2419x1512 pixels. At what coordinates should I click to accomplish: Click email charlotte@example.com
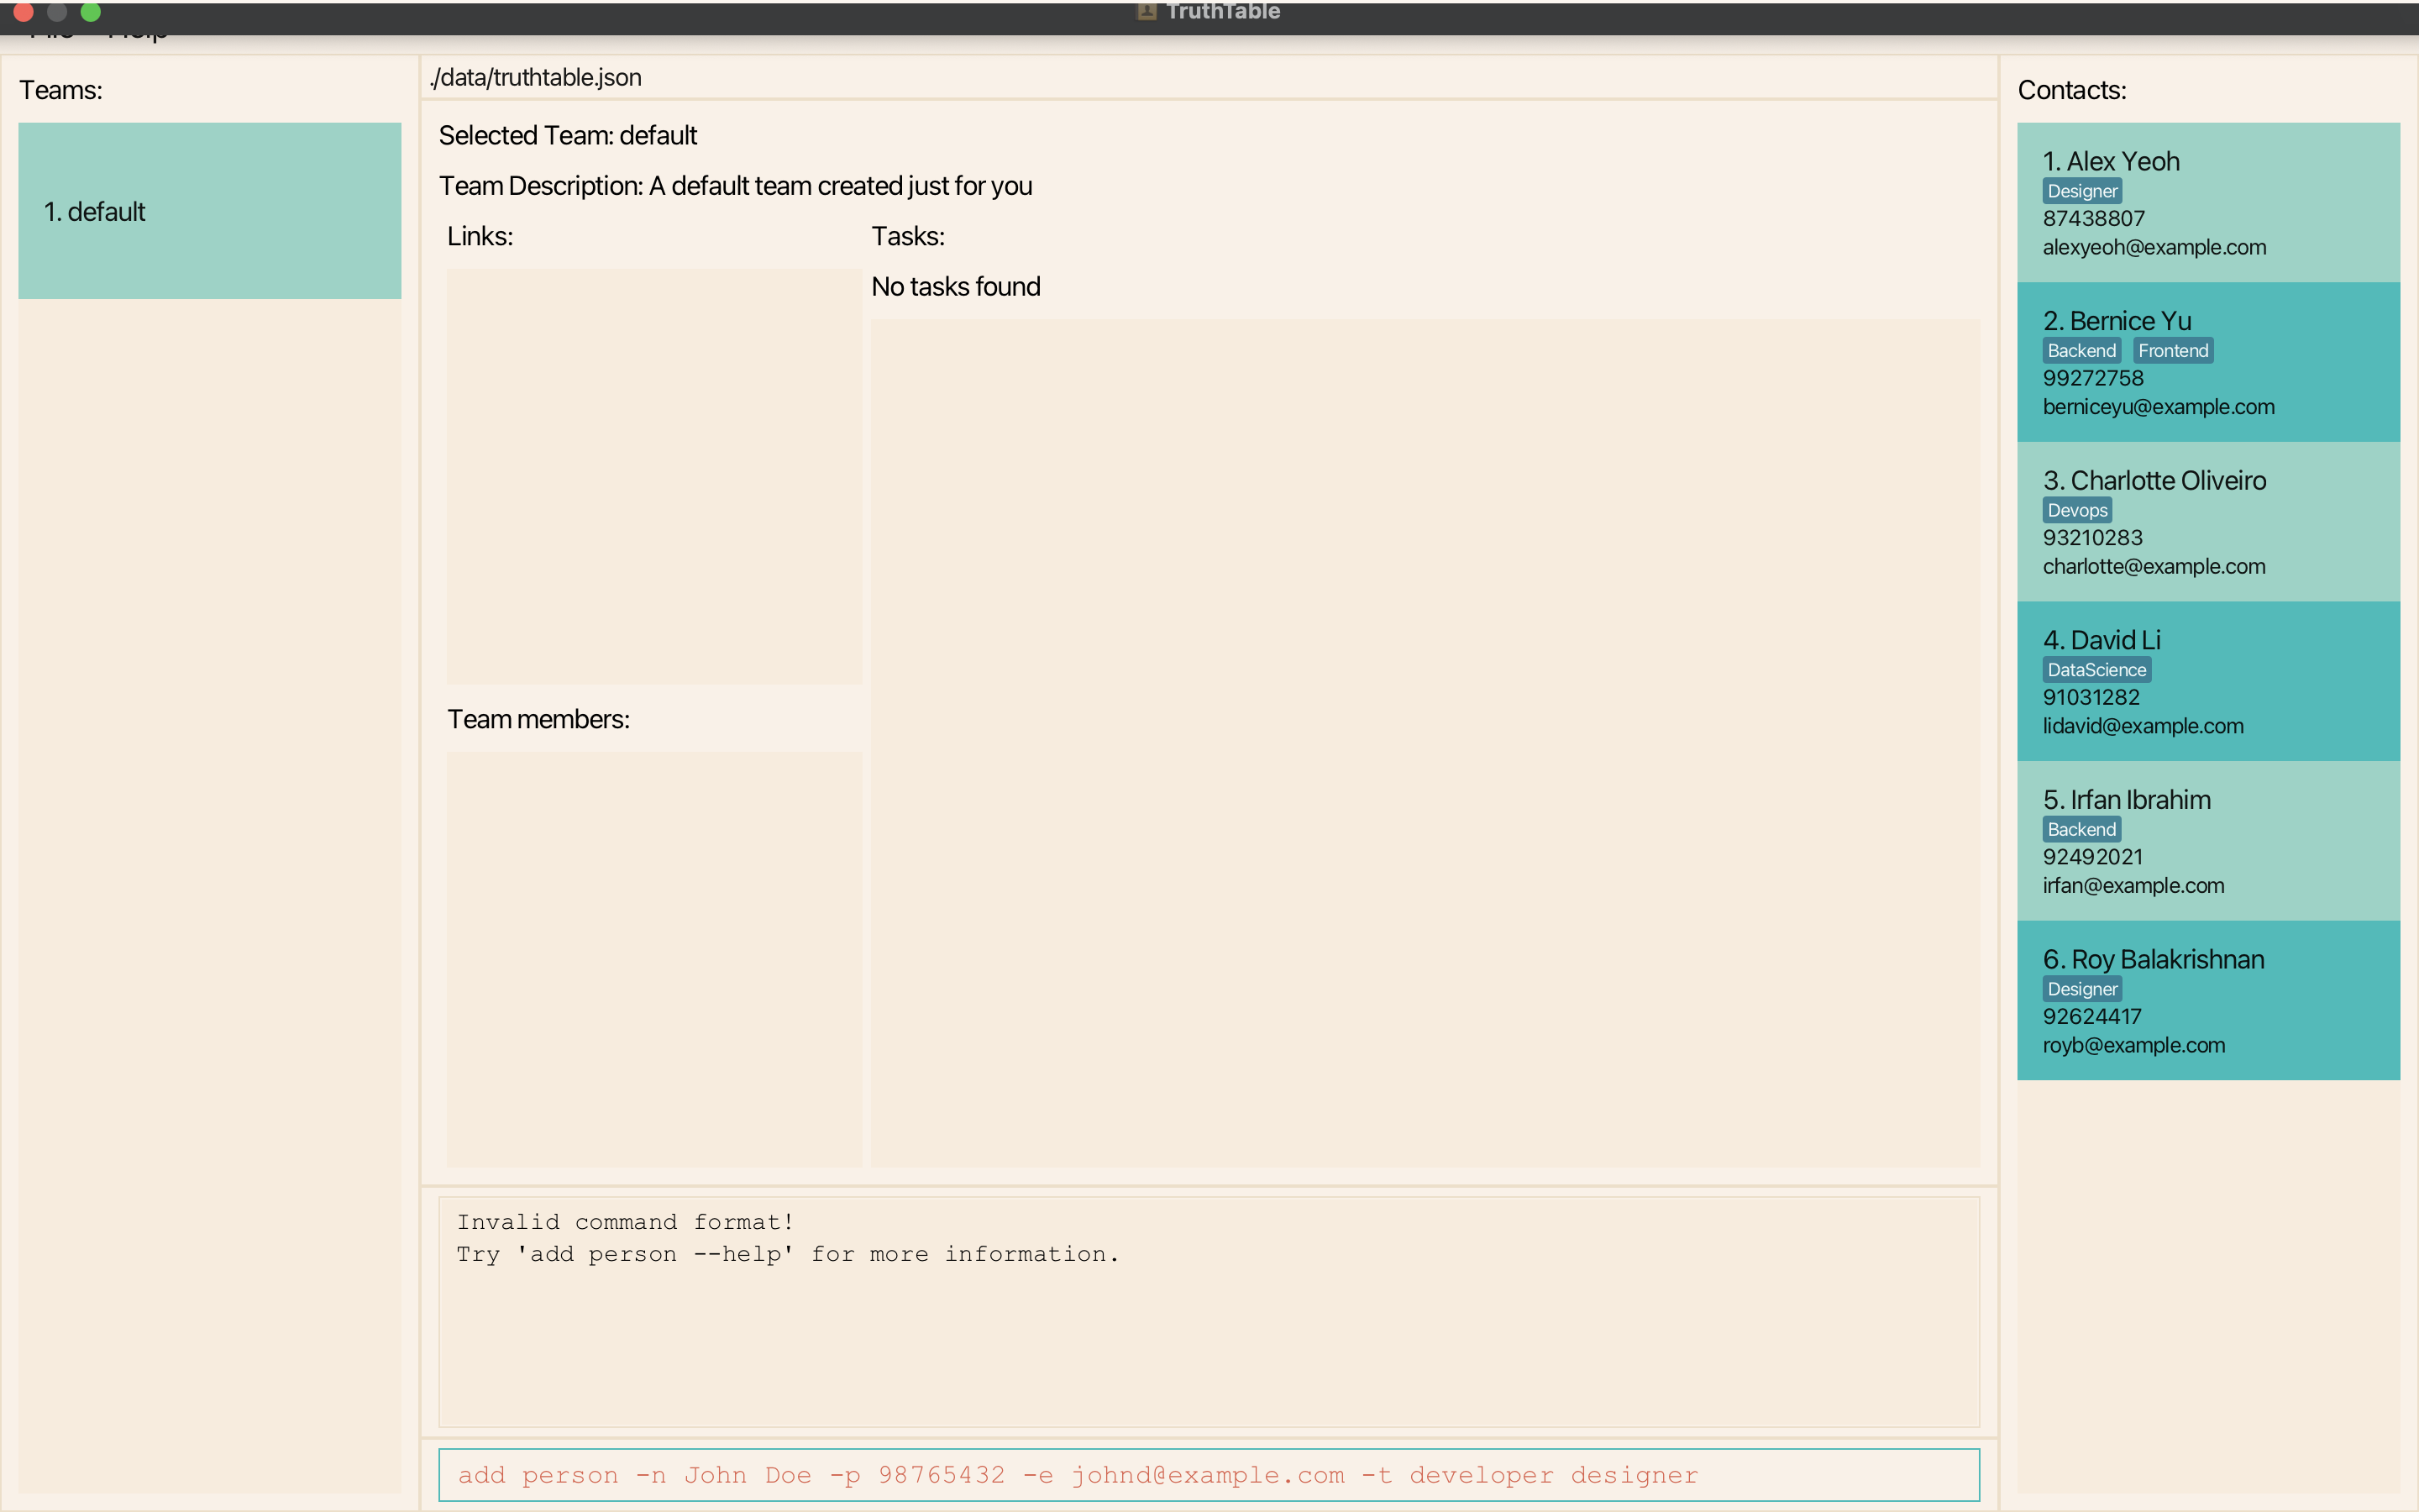click(2154, 566)
